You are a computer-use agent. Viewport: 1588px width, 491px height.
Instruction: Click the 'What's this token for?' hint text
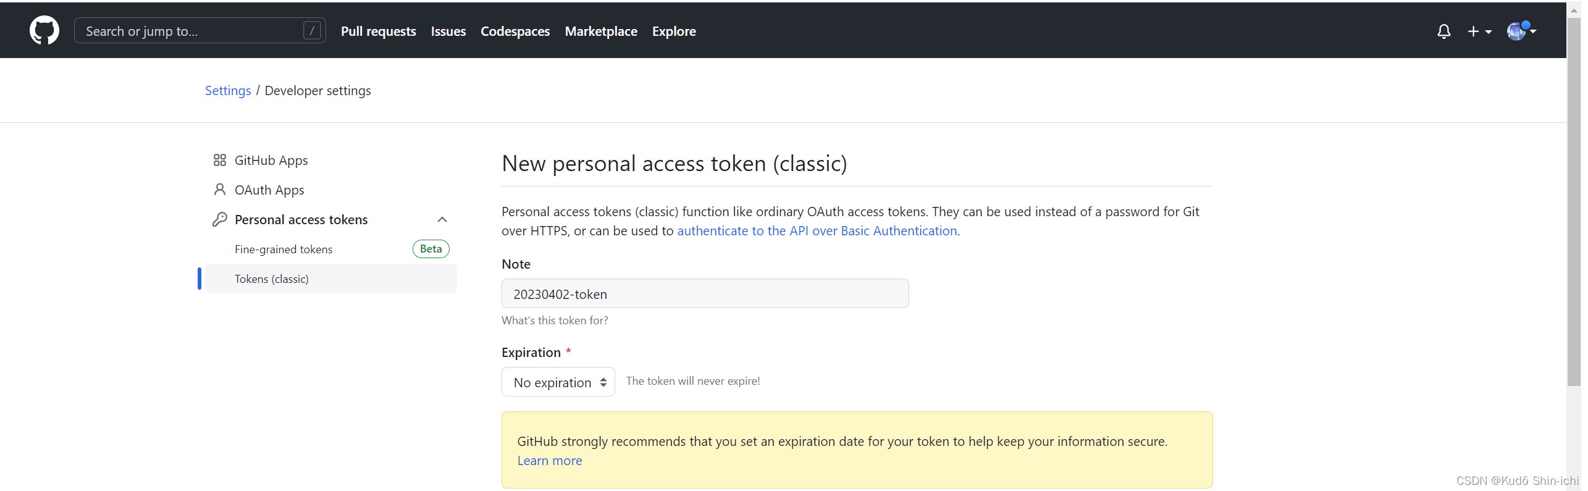click(555, 320)
